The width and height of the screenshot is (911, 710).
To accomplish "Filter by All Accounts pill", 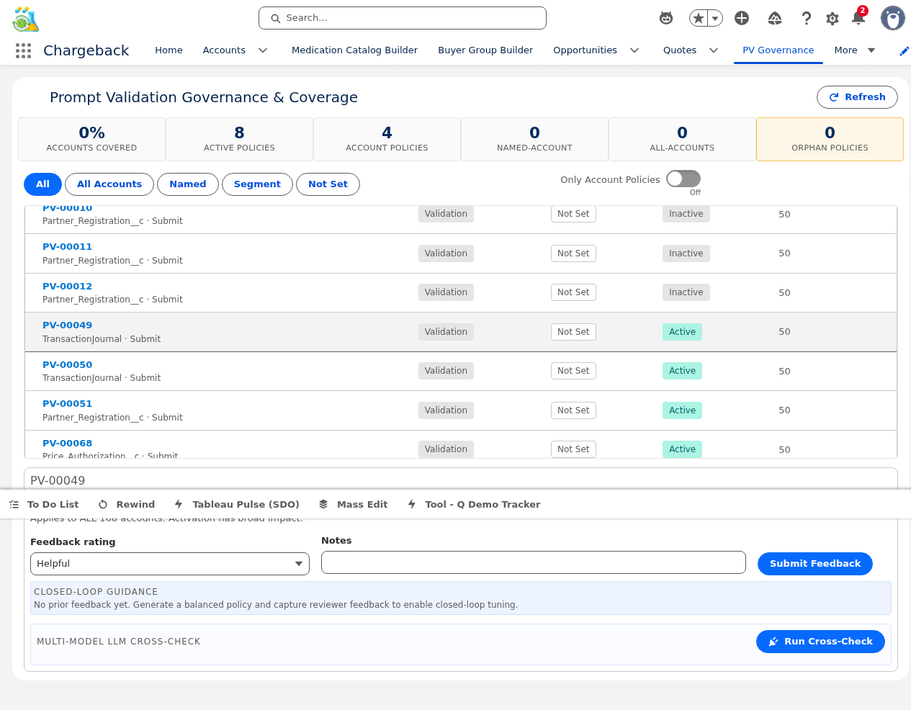I will (109, 184).
